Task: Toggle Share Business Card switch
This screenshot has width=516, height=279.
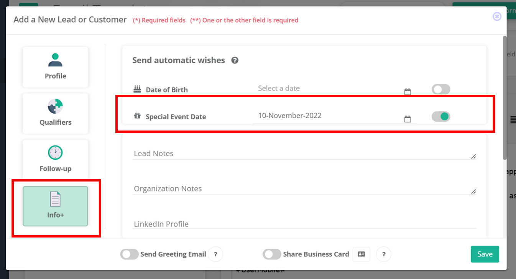Action: pyautogui.click(x=272, y=254)
